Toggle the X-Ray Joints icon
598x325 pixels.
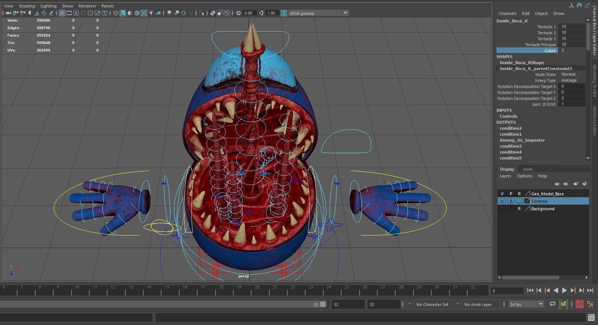[x=227, y=13]
